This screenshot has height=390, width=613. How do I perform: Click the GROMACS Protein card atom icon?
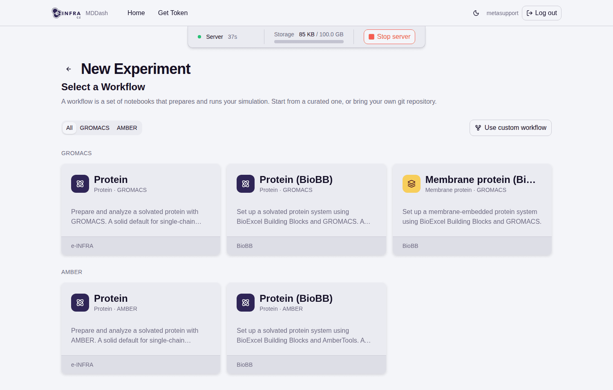pyautogui.click(x=80, y=184)
